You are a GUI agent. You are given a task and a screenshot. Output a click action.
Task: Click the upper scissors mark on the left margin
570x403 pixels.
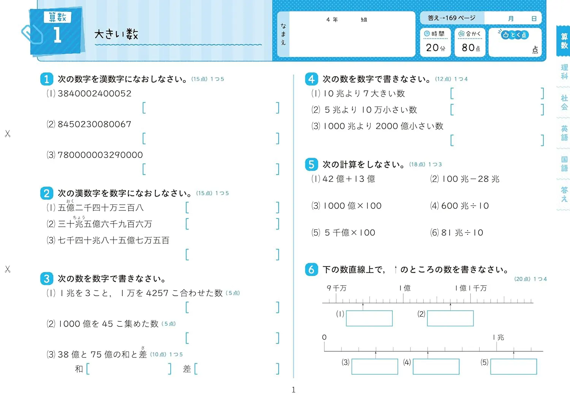[8, 134]
